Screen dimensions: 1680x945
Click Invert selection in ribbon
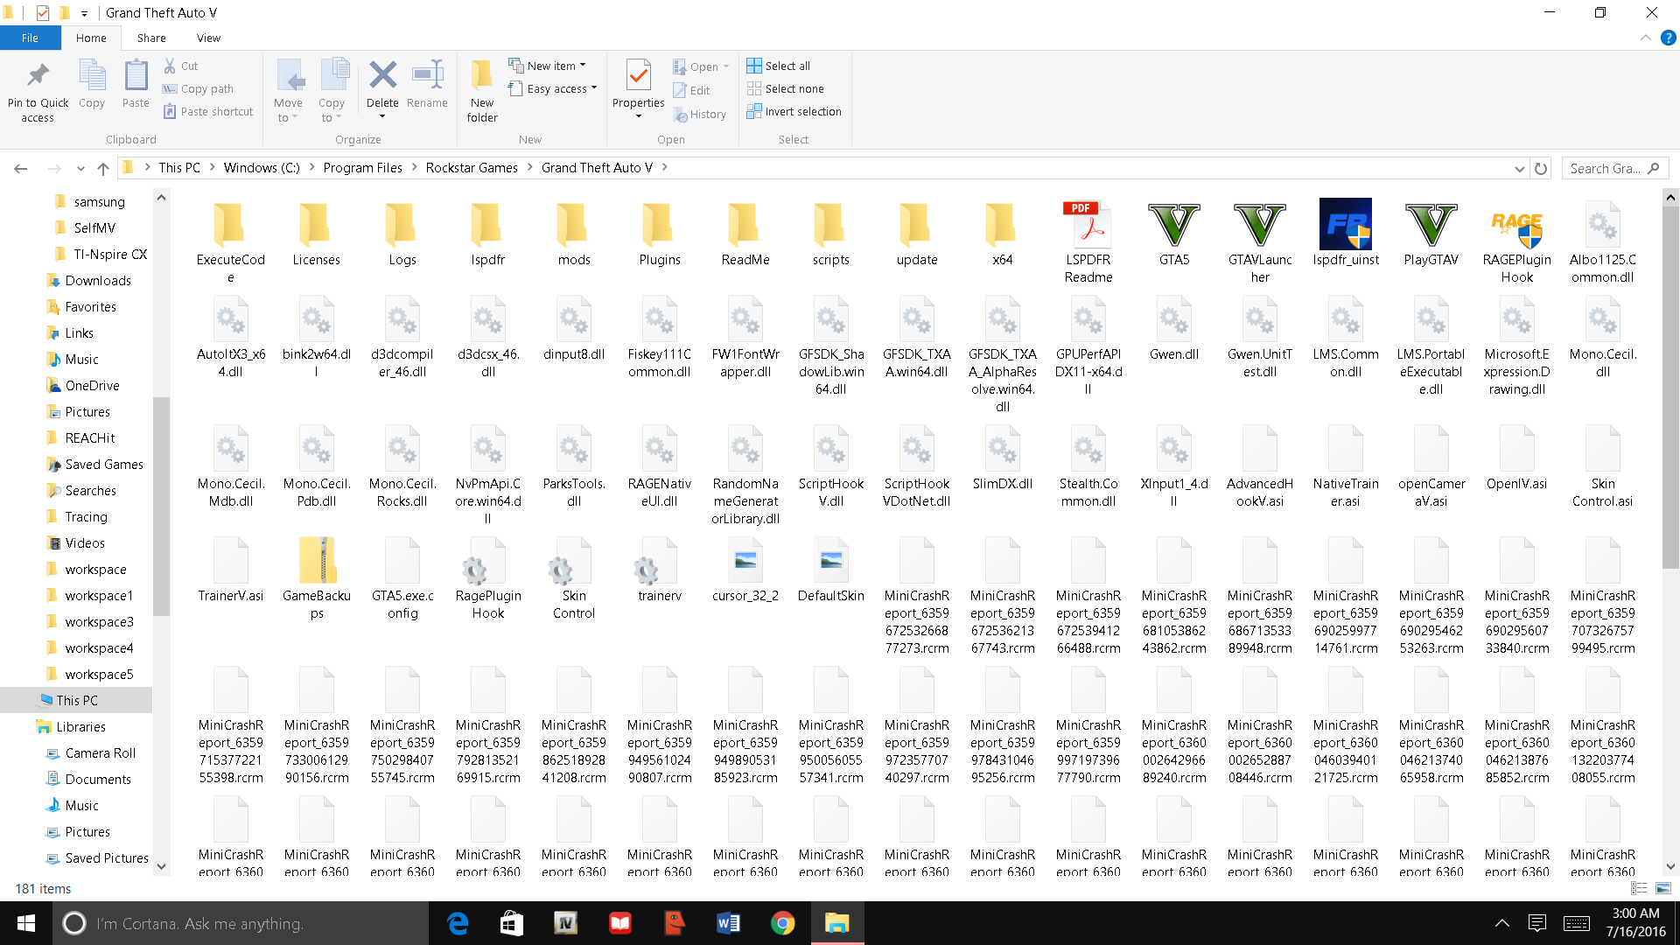(x=794, y=112)
